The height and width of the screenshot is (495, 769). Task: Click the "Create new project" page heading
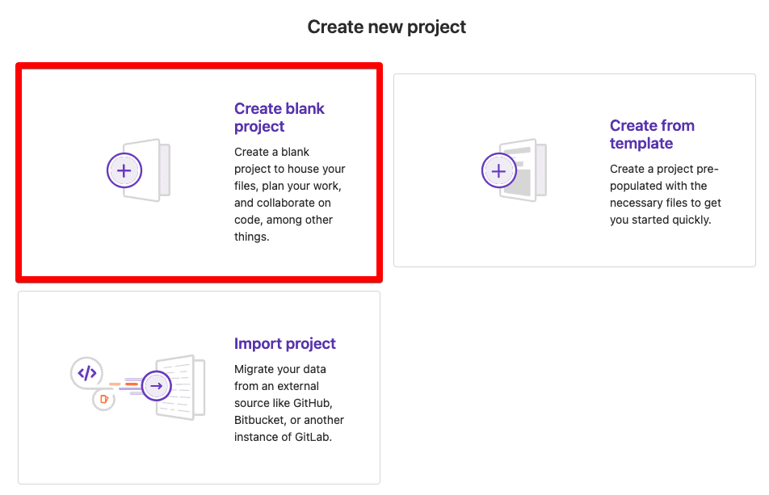386,27
